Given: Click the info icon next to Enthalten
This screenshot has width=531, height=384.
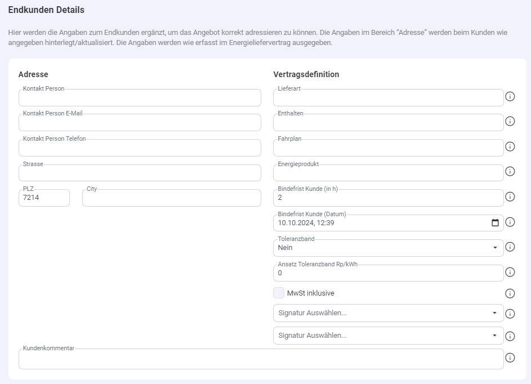Looking at the screenshot, I should point(510,121).
